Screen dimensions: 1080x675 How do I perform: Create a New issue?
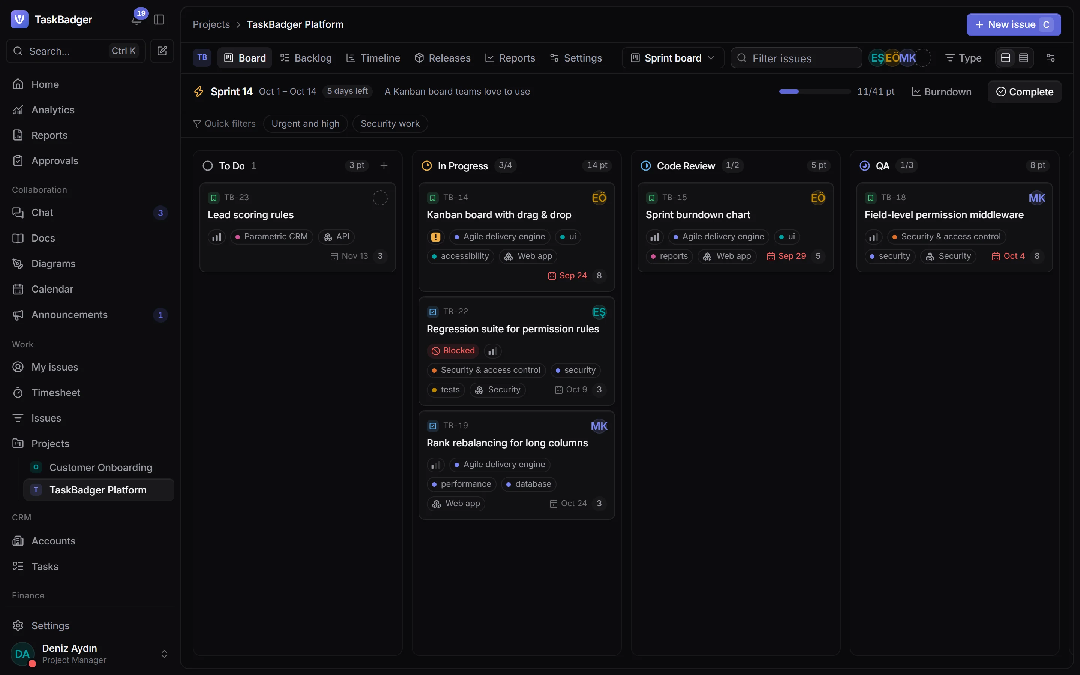click(1014, 24)
